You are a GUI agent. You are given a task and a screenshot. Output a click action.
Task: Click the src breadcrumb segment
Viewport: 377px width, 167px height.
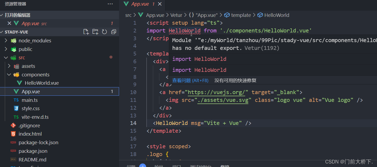click(128, 15)
